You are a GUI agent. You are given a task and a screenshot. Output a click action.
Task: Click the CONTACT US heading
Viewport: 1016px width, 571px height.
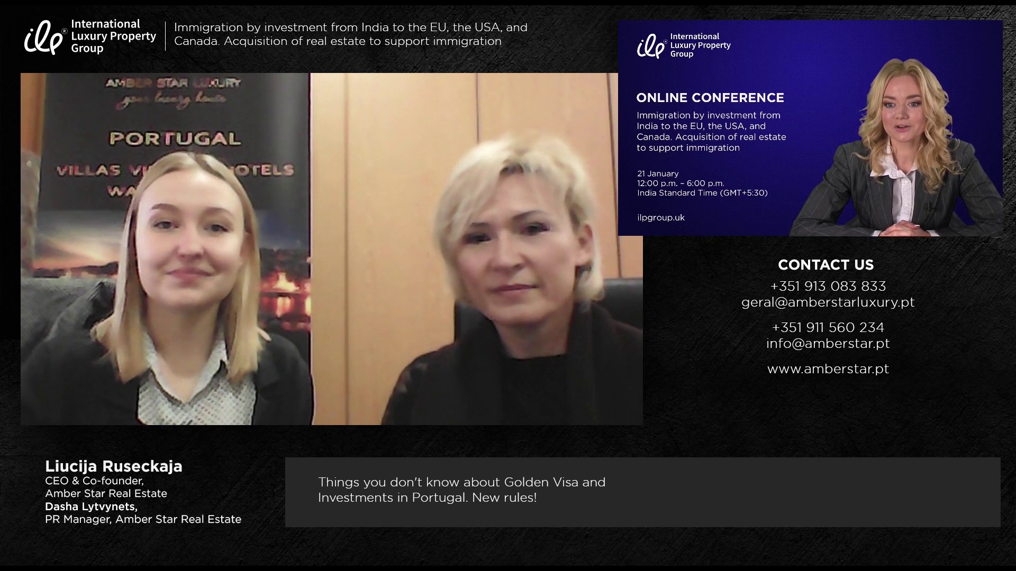[x=825, y=265]
